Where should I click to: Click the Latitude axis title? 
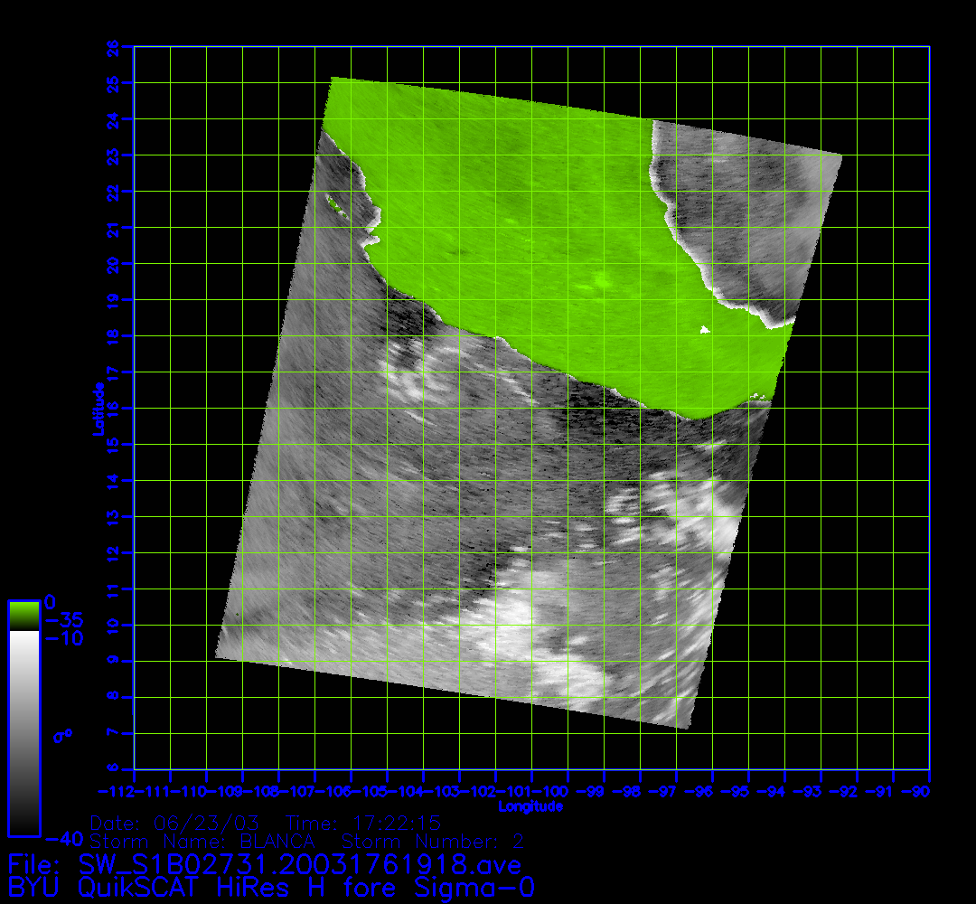tap(96, 409)
